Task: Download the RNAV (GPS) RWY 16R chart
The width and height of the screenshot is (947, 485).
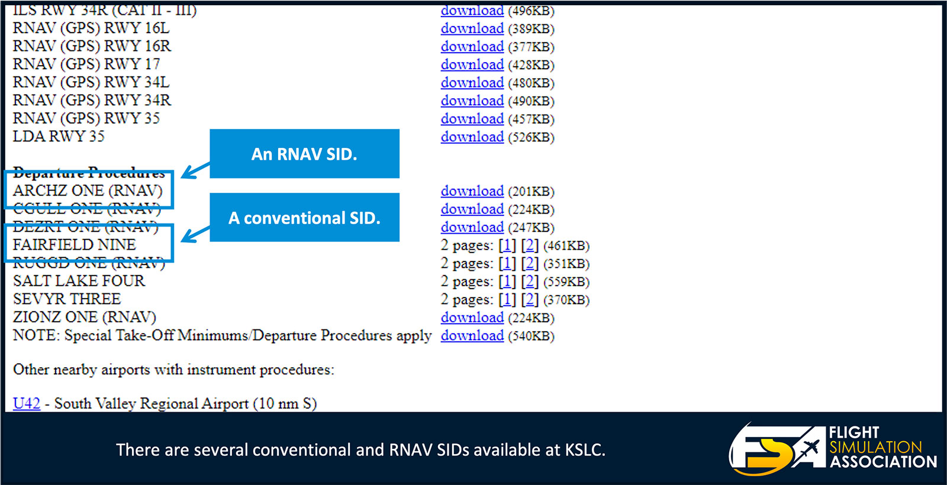Action: (x=472, y=47)
